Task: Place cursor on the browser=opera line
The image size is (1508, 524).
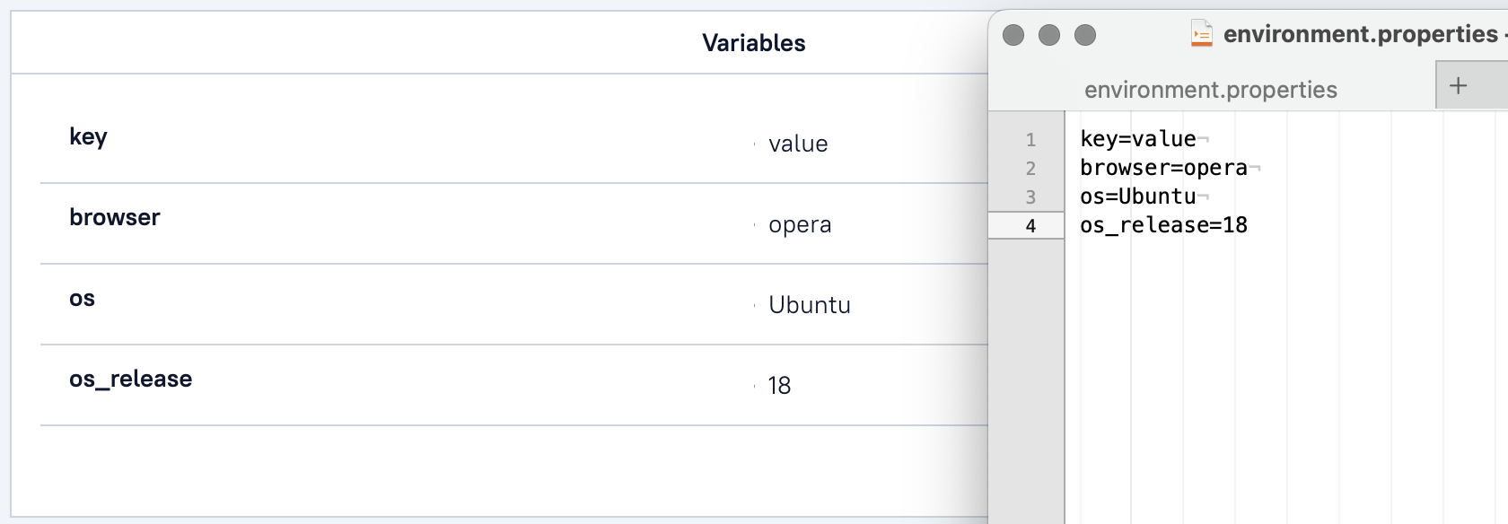Action: (x=1162, y=168)
